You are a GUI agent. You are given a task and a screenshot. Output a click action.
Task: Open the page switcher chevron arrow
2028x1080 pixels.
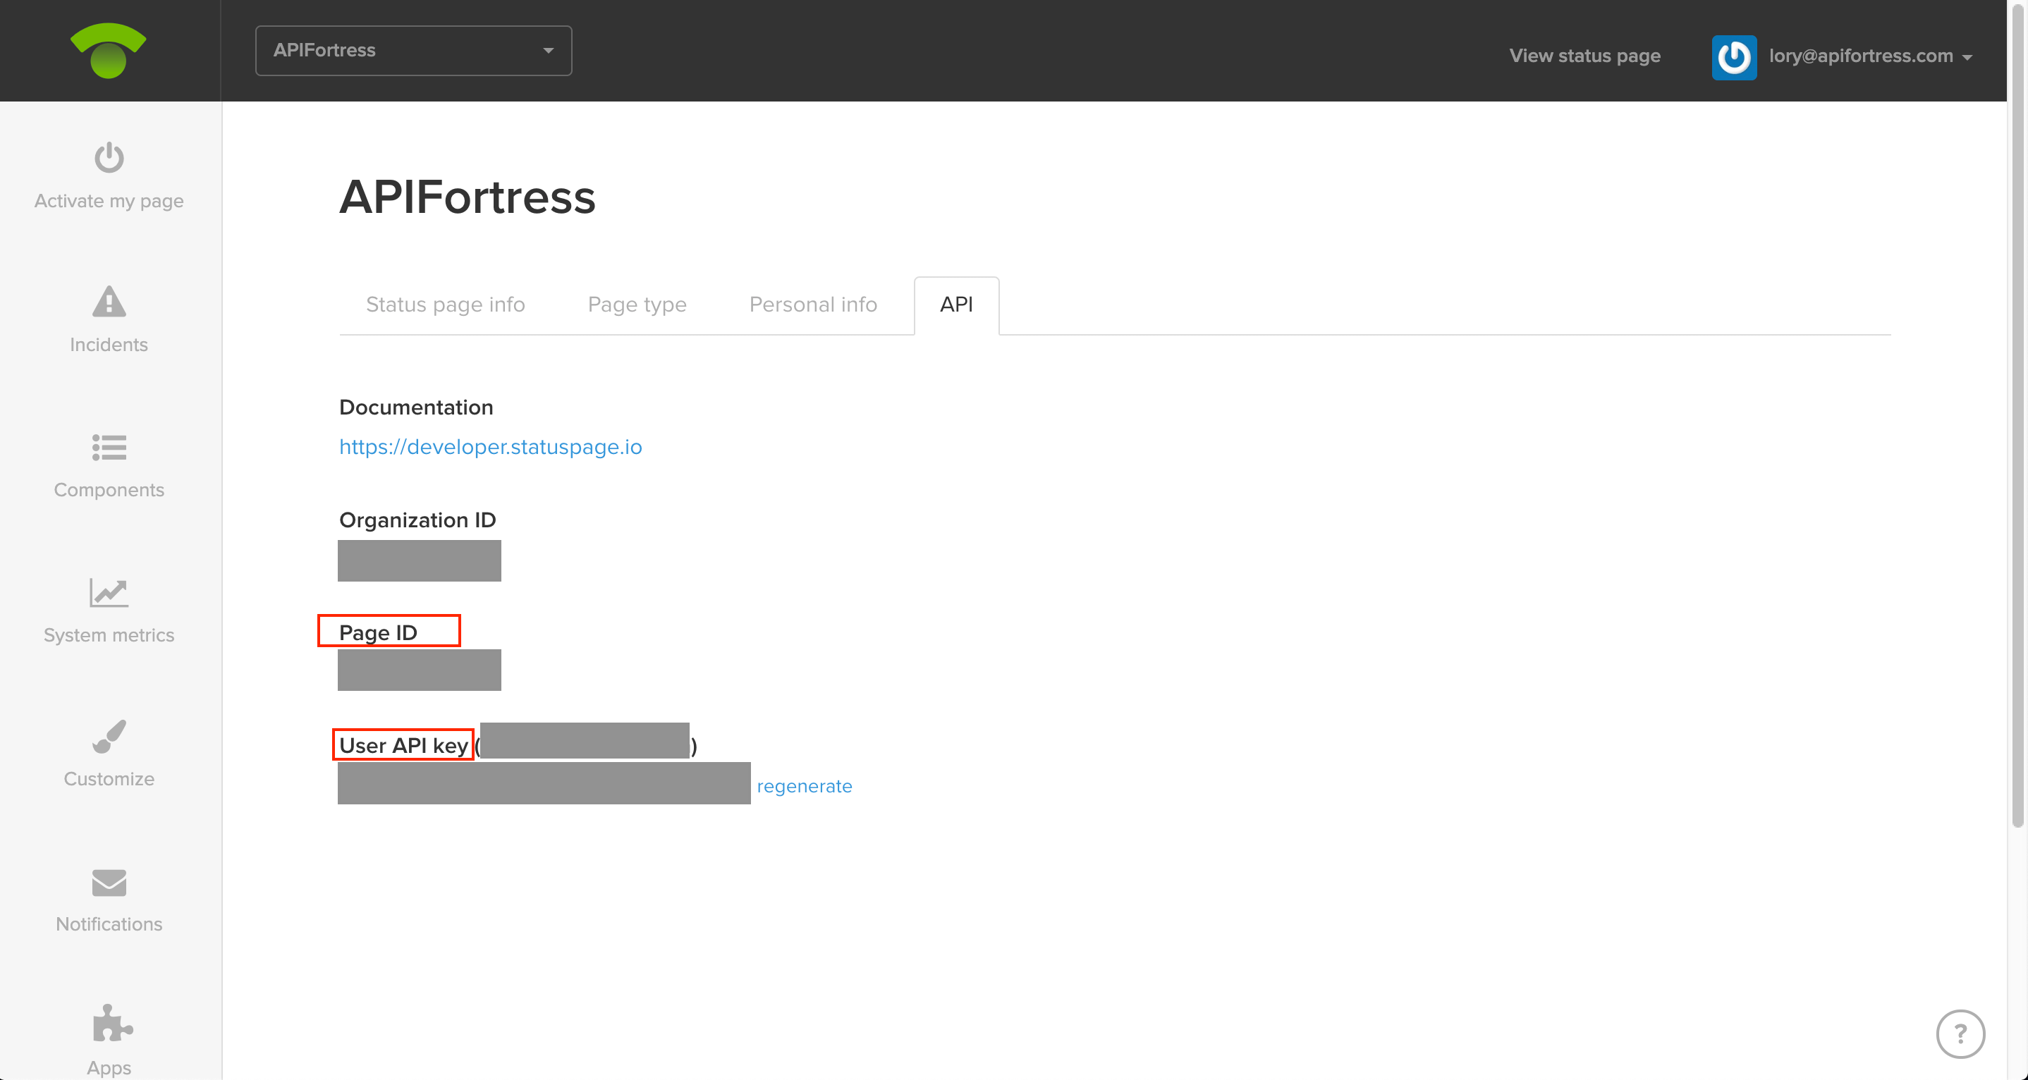click(x=549, y=49)
